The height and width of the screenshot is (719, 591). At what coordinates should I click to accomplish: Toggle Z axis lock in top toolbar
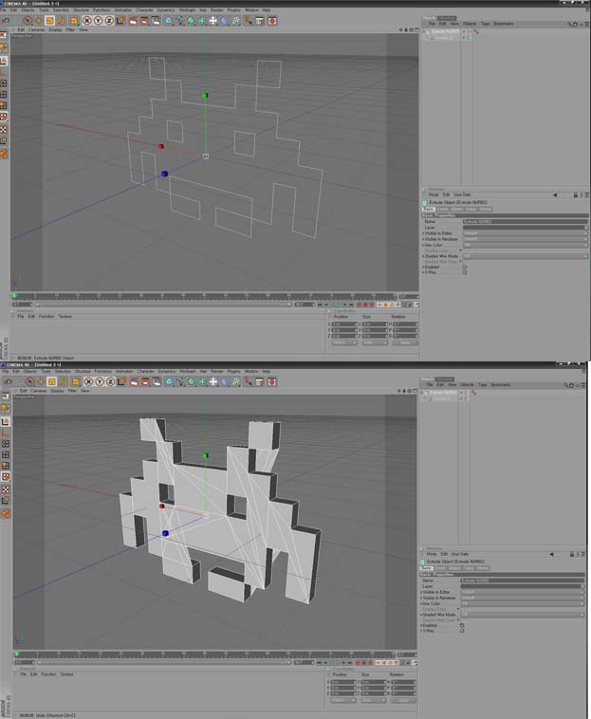[x=109, y=21]
